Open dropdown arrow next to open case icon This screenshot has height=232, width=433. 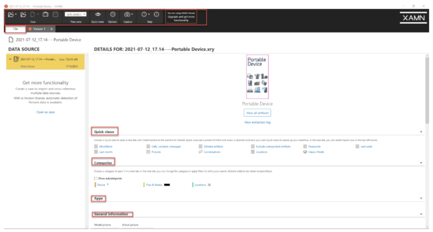[16, 14]
